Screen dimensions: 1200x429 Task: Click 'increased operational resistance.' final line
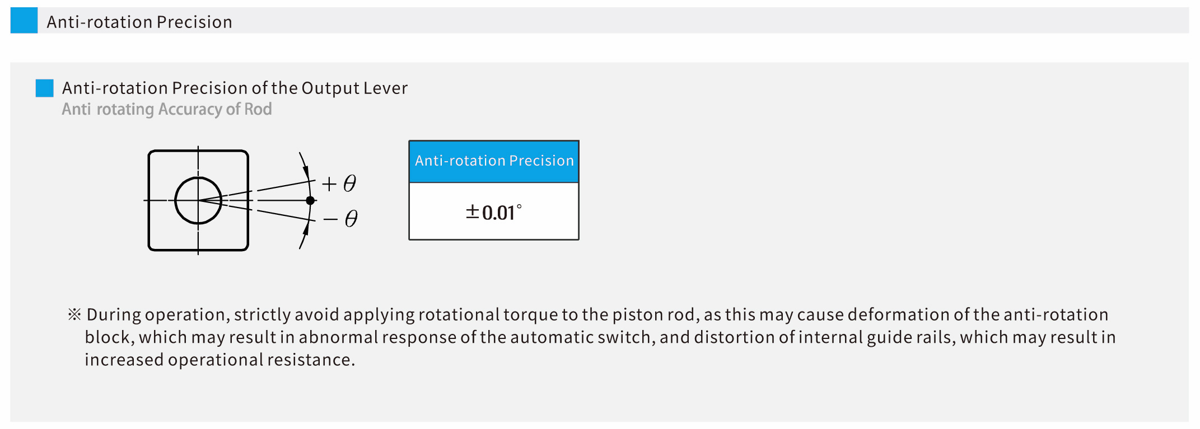pyautogui.click(x=220, y=360)
